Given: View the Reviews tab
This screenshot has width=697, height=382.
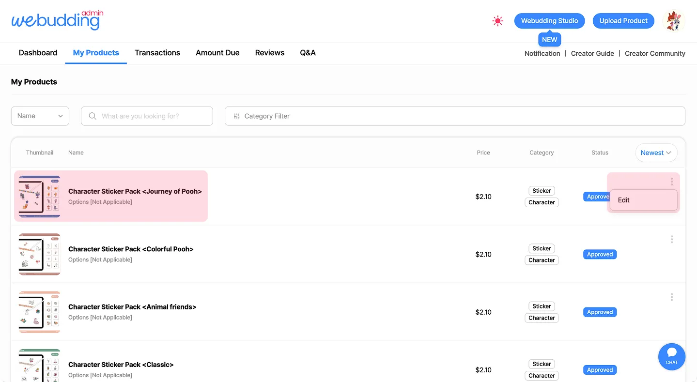Looking at the screenshot, I should point(270,53).
